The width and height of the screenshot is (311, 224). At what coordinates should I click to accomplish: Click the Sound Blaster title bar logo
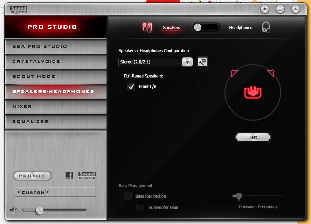pyautogui.click(x=19, y=9)
